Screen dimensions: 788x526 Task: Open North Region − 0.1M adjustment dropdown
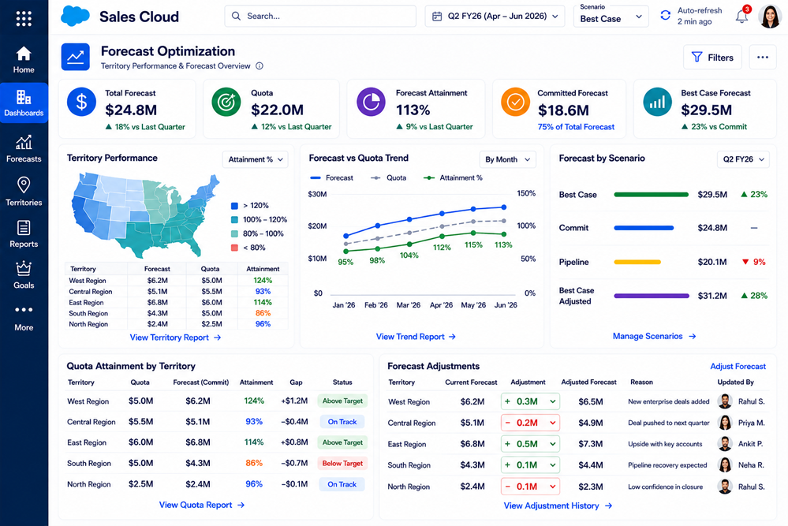coord(530,487)
